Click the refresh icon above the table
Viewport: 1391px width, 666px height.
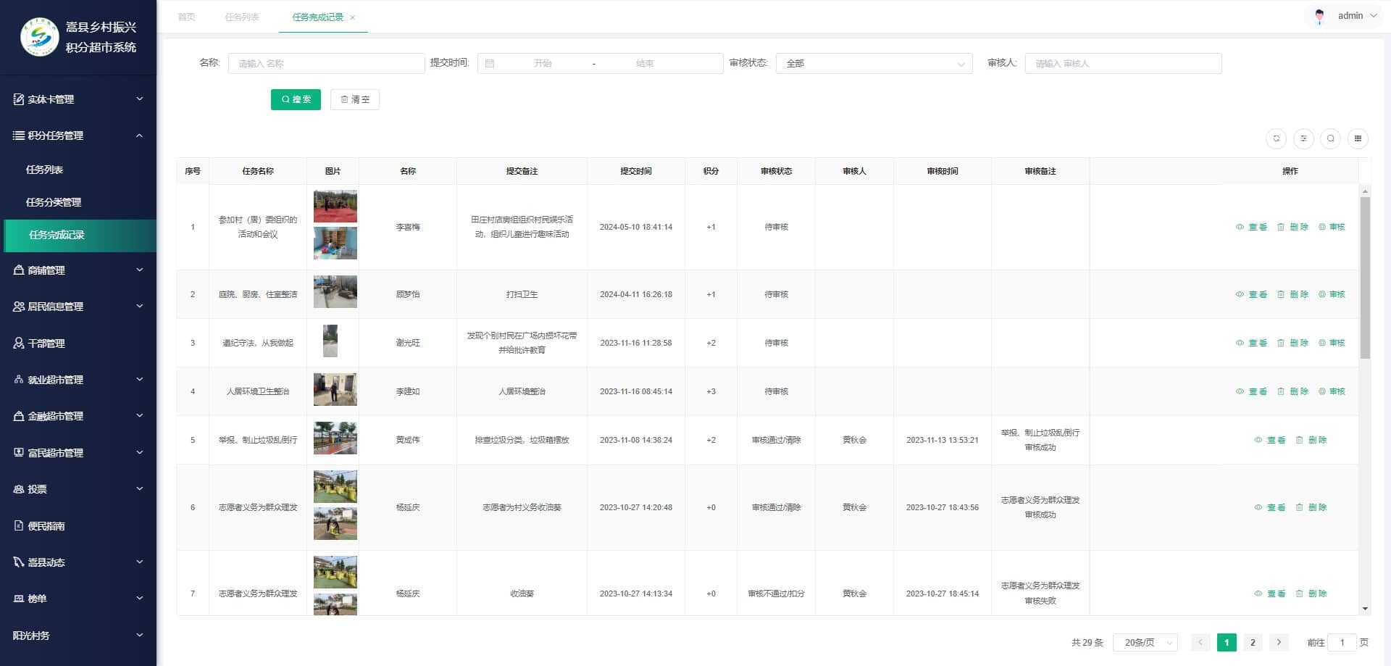pos(1276,138)
